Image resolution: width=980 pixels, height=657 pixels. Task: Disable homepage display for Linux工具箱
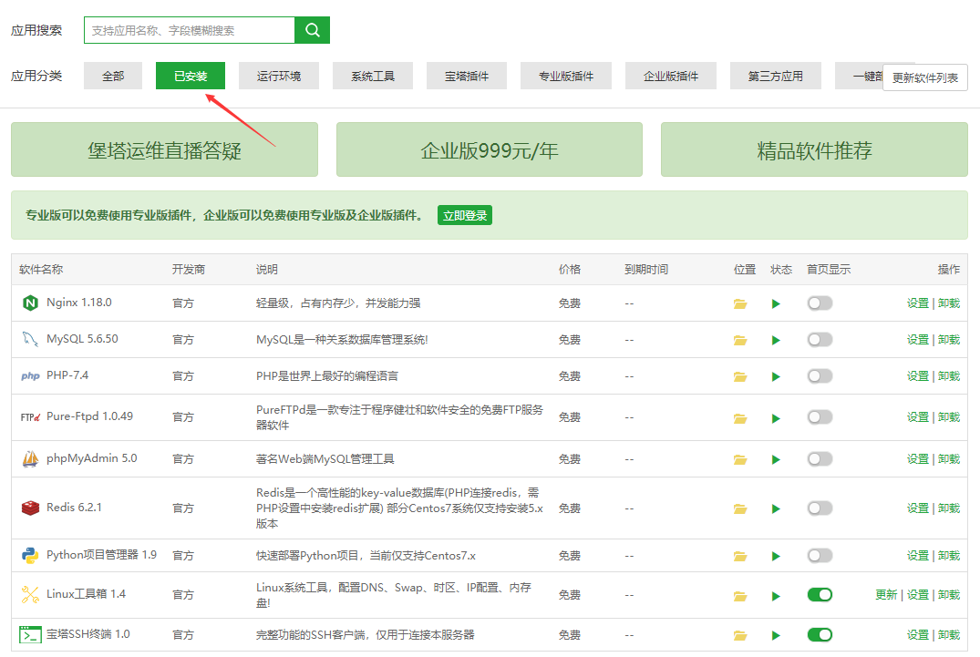[819, 594]
